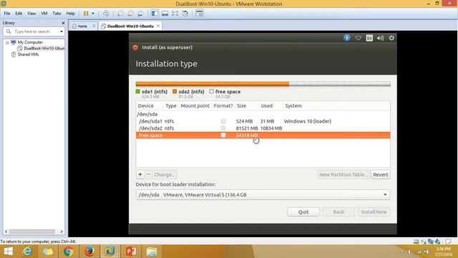Open the Help menu

(x=70, y=14)
